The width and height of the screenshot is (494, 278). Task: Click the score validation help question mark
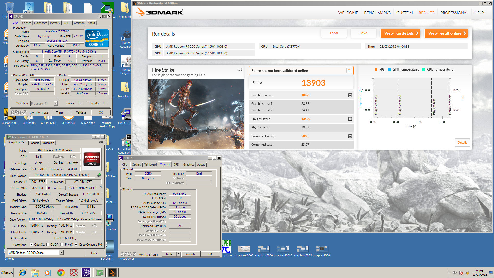coord(349,71)
